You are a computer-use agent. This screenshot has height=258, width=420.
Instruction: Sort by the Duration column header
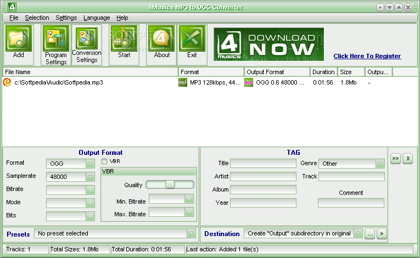tap(323, 72)
